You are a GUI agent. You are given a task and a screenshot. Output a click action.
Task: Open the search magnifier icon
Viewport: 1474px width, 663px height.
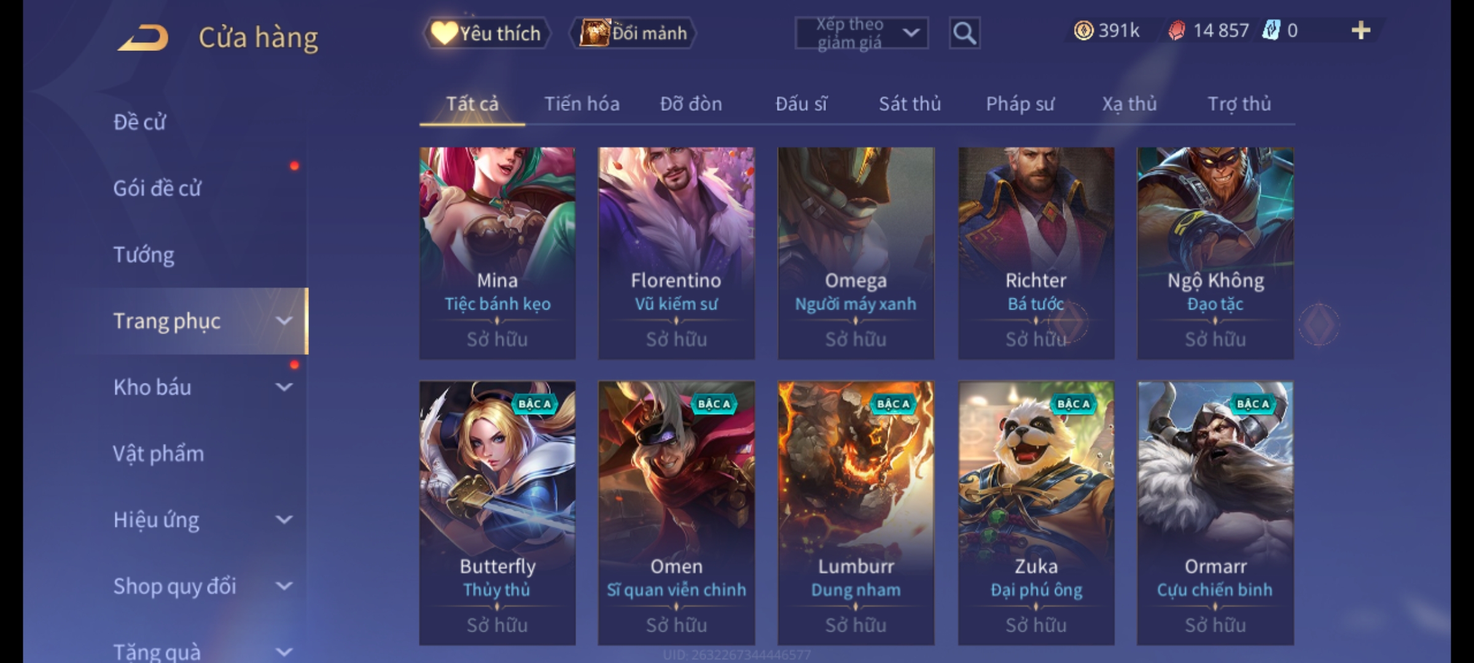(x=964, y=33)
